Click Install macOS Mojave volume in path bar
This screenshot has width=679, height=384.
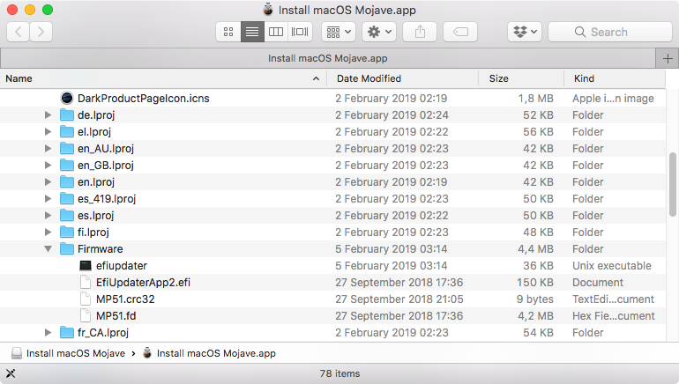(x=69, y=353)
